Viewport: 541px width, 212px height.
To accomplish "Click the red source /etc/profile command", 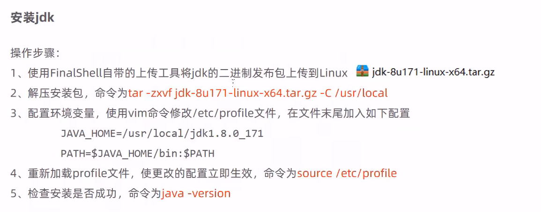I will [347, 174].
